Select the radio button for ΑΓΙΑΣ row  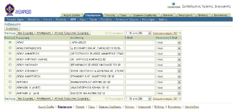pyautogui.click(x=10, y=42)
